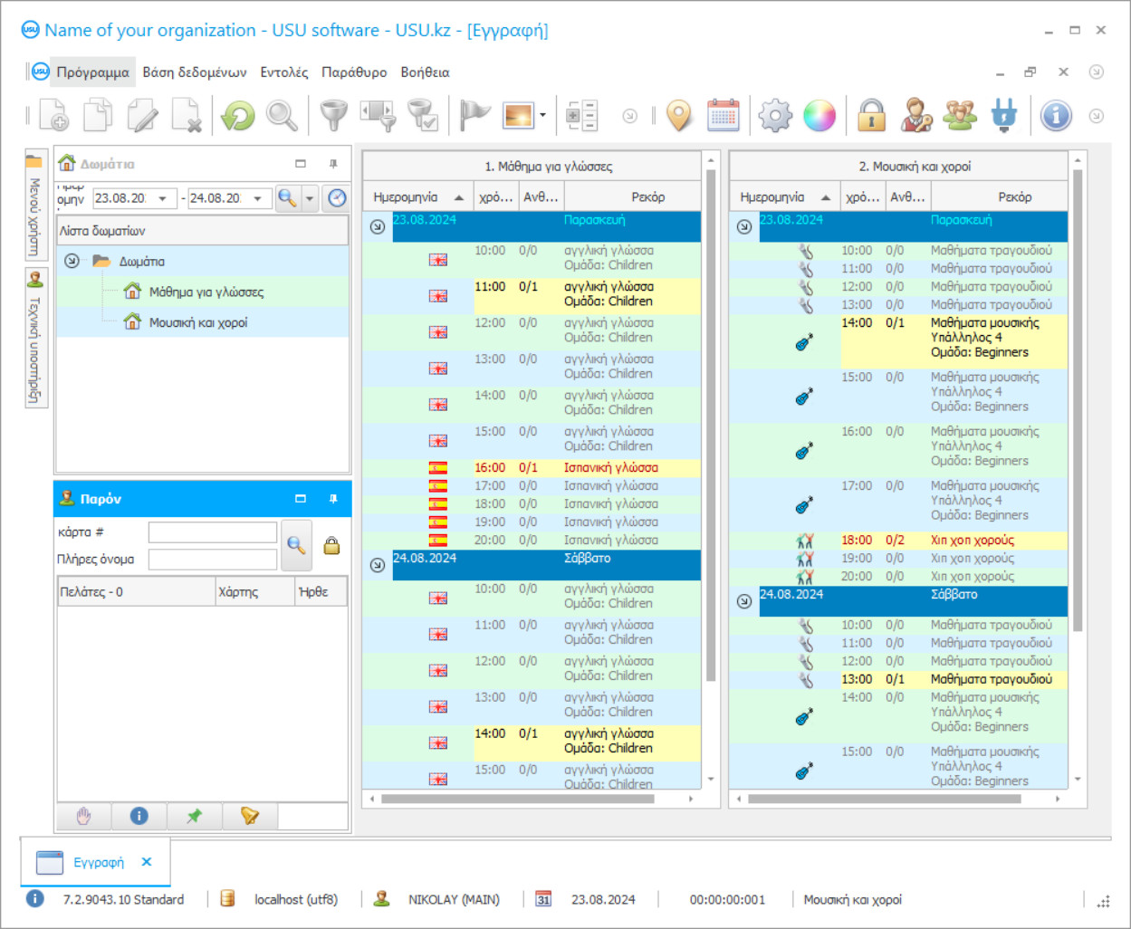
Task: Click the refresh green arrow toolbar icon
Action: click(238, 116)
